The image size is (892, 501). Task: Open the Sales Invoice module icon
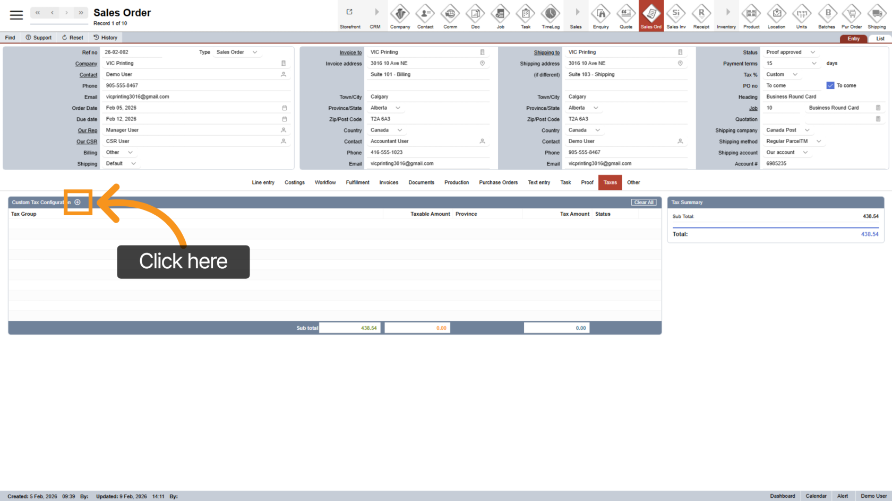[676, 14]
